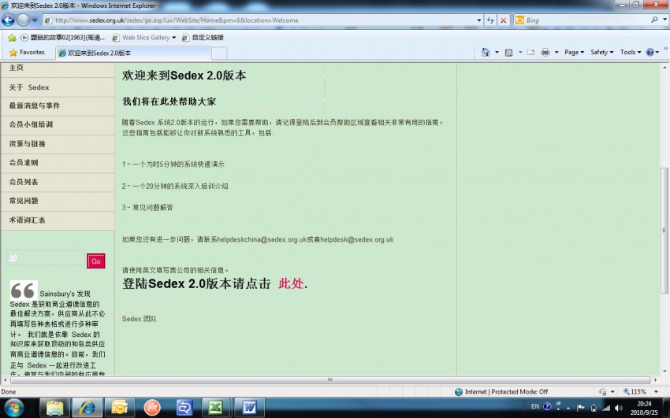Click the RSS feeds icon
670x418 pixels.
tap(508, 53)
